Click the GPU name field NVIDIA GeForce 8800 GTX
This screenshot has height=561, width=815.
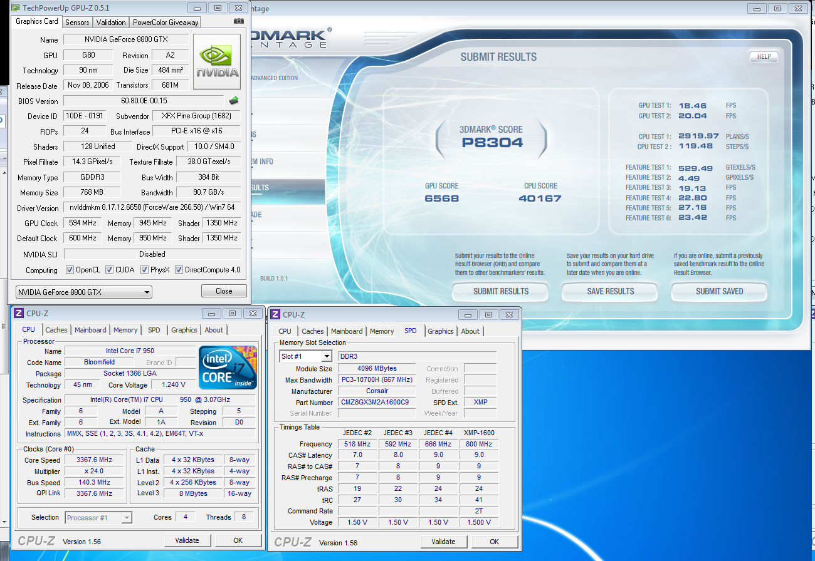126,39
